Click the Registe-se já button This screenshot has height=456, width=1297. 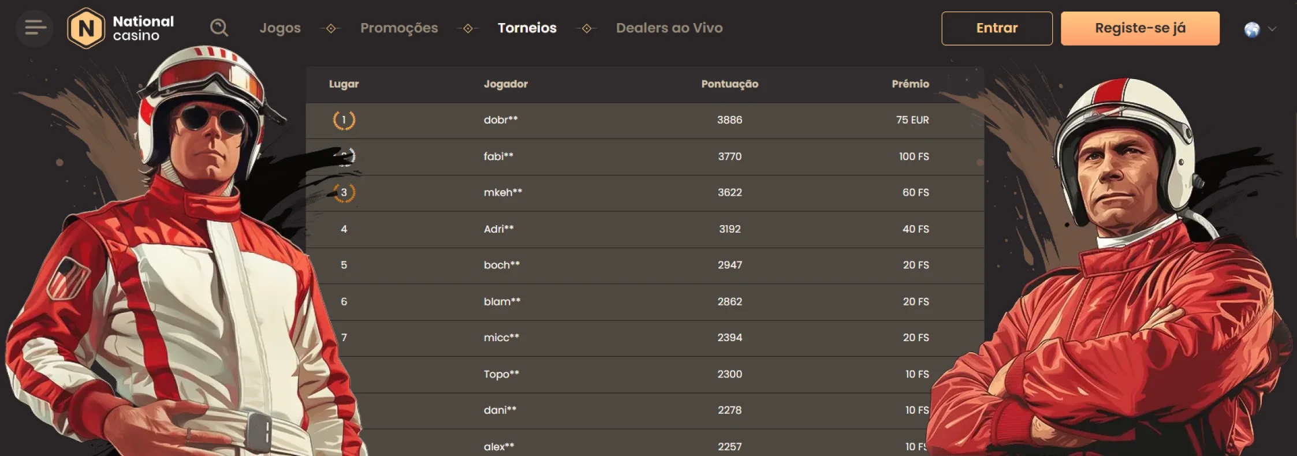1140,28
